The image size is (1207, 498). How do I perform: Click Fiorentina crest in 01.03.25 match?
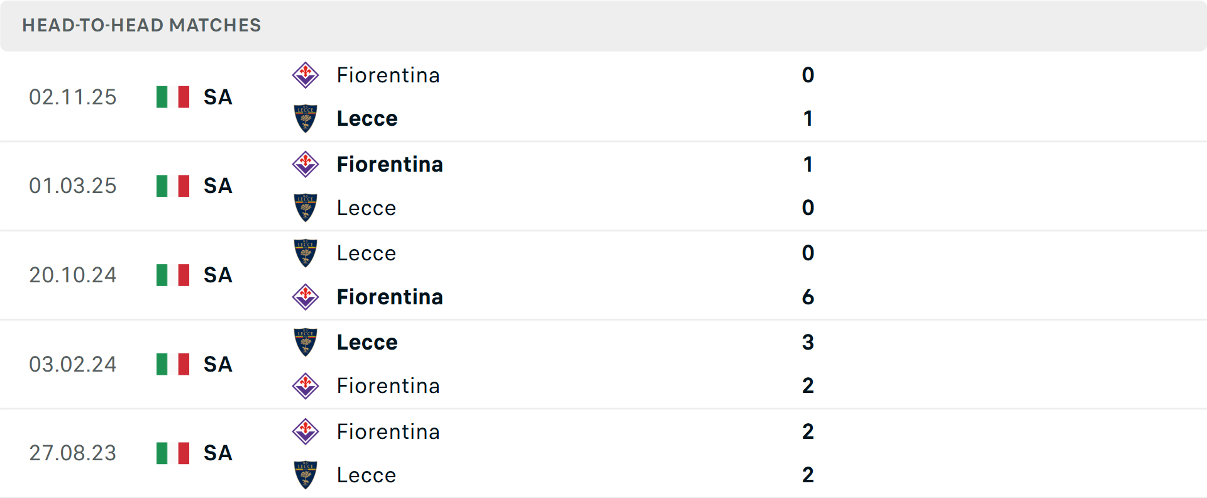pos(306,164)
